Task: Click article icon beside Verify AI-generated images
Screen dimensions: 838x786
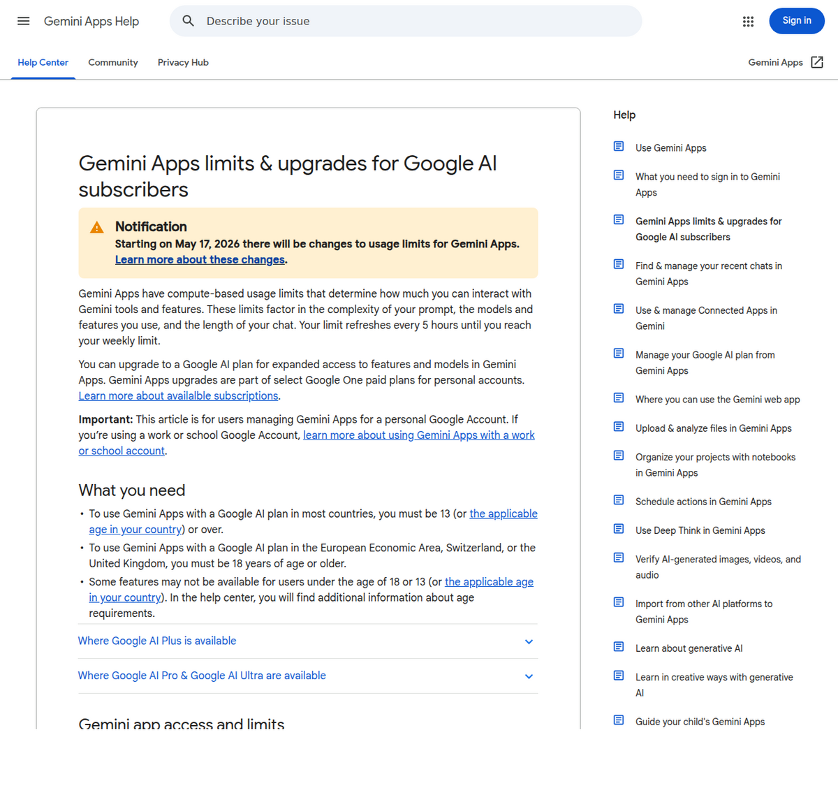Action: tap(619, 558)
